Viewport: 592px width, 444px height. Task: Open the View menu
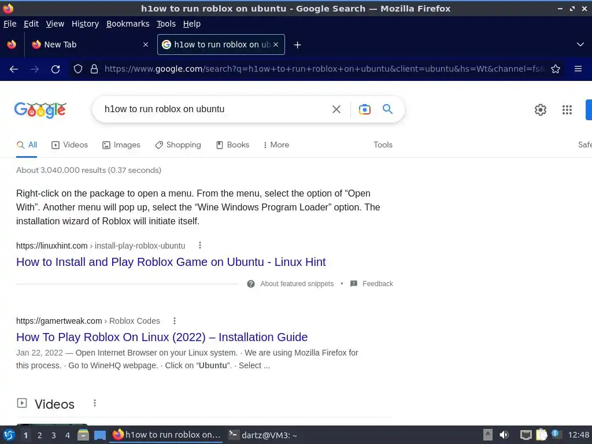[x=55, y=24]
